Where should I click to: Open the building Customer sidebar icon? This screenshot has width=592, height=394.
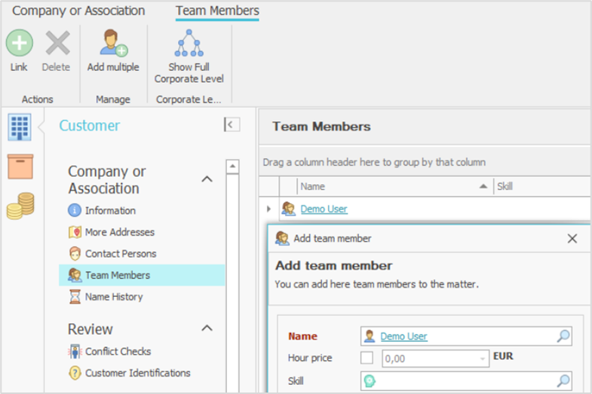pyautogui.click(x=20, y=127)
